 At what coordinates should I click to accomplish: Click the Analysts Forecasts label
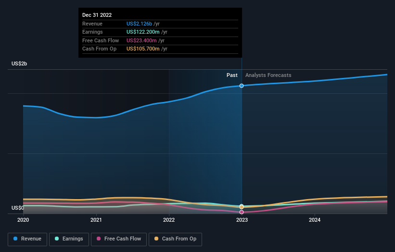268,76
